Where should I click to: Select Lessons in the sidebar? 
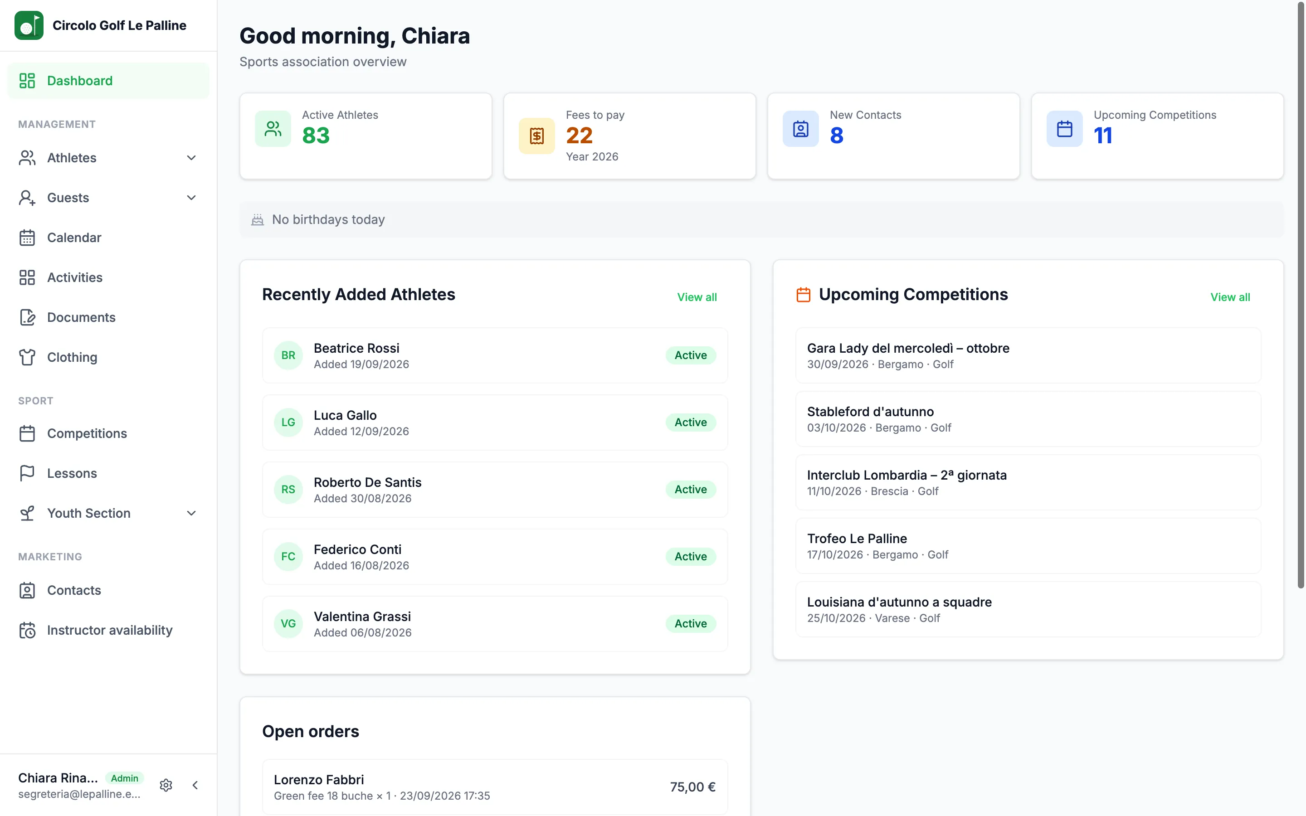coord(108,473)
